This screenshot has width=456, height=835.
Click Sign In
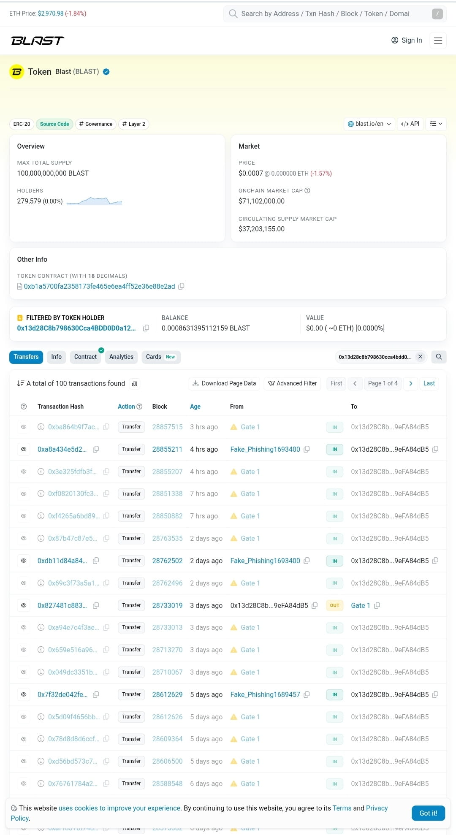pyautogui.click(x=407, y=41)
